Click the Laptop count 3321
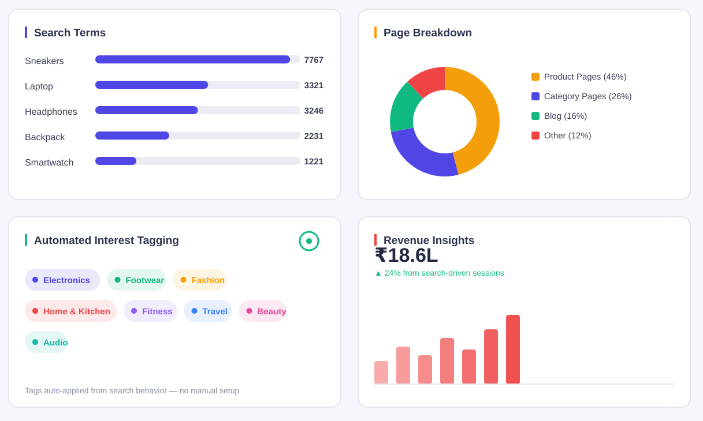 pyautogui.click(x=314, y=85)
